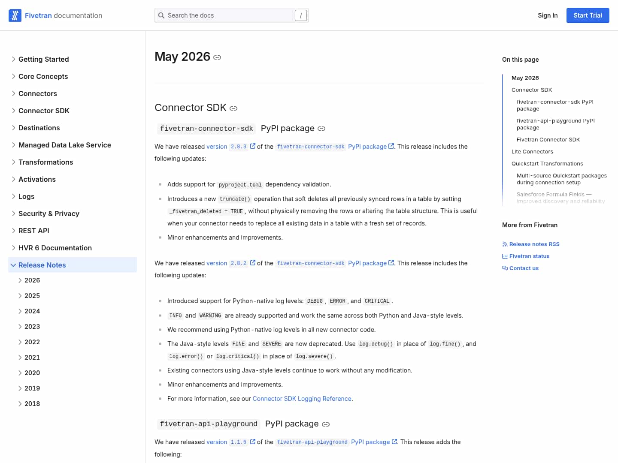This screenshot has height=463, width=618.
Task: Copy anchor link for May 2026 heading
Action: coord(217,57)
